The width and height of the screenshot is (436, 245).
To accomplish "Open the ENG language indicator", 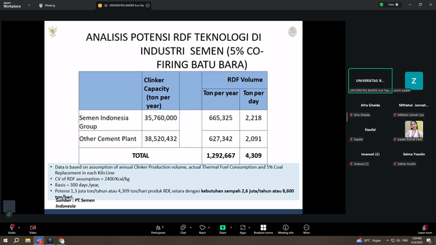I will (405, 240).
